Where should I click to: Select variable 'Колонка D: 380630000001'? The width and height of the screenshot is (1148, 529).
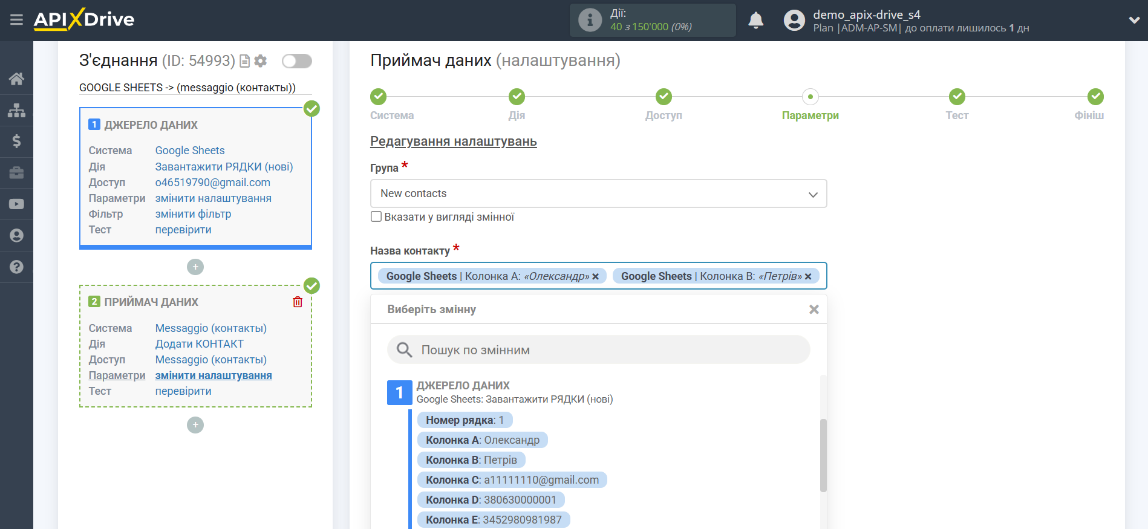(491, 500)
